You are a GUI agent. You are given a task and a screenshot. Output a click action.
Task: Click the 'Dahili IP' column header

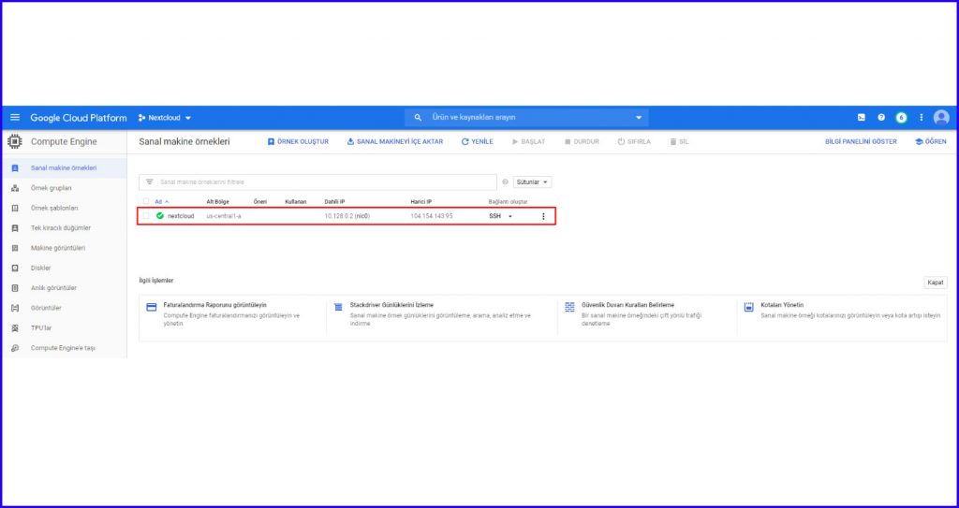(334, 201)
